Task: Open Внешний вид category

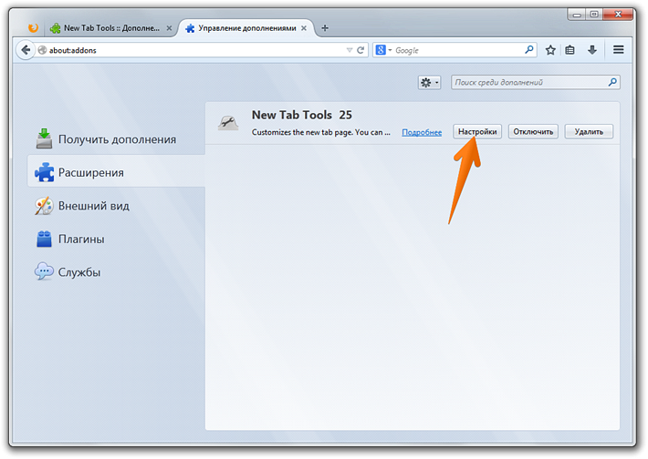Action: point(117,206)
